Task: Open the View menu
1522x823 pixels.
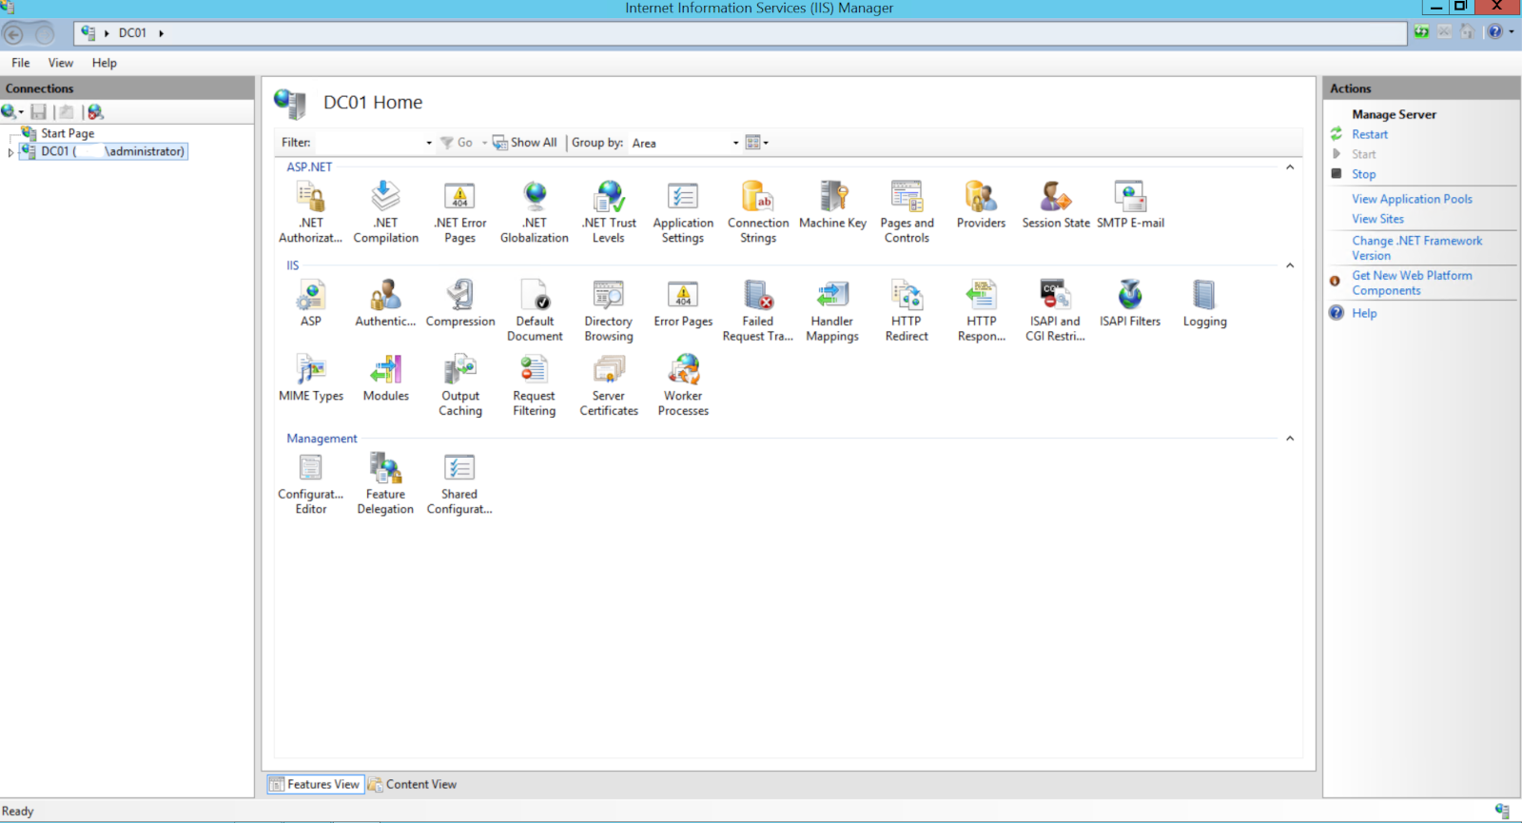Action: click(60, 63)
